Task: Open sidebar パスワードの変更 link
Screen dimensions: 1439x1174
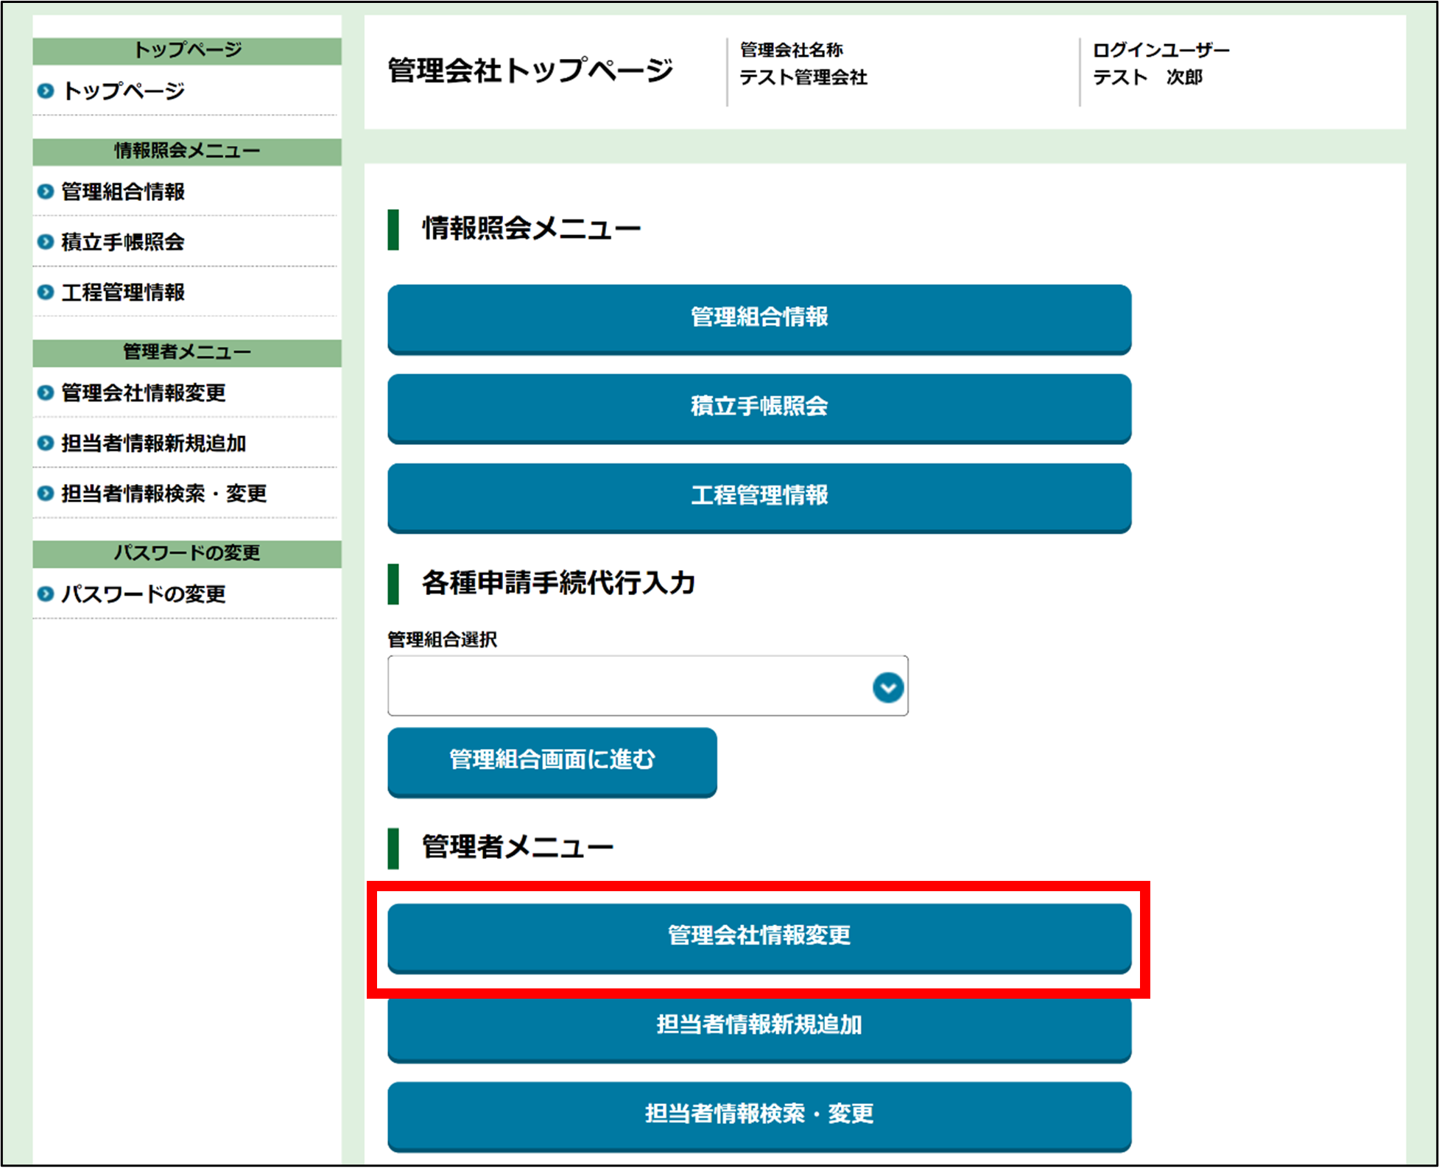Action: [144, 594]
